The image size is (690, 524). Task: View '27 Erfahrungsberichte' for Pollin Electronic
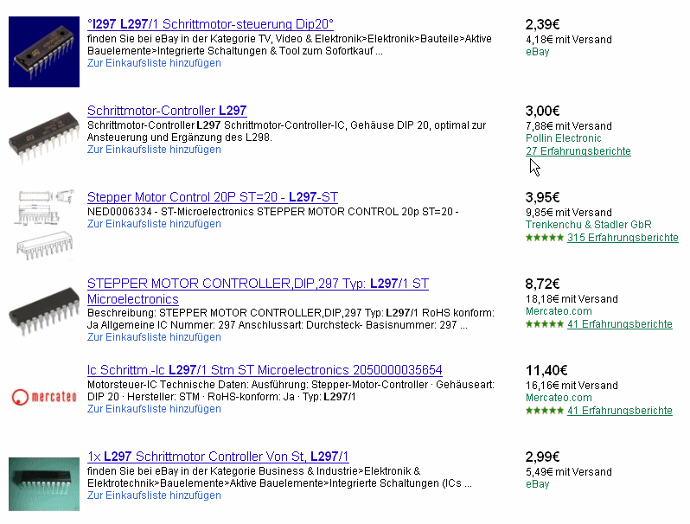point(578,151)
